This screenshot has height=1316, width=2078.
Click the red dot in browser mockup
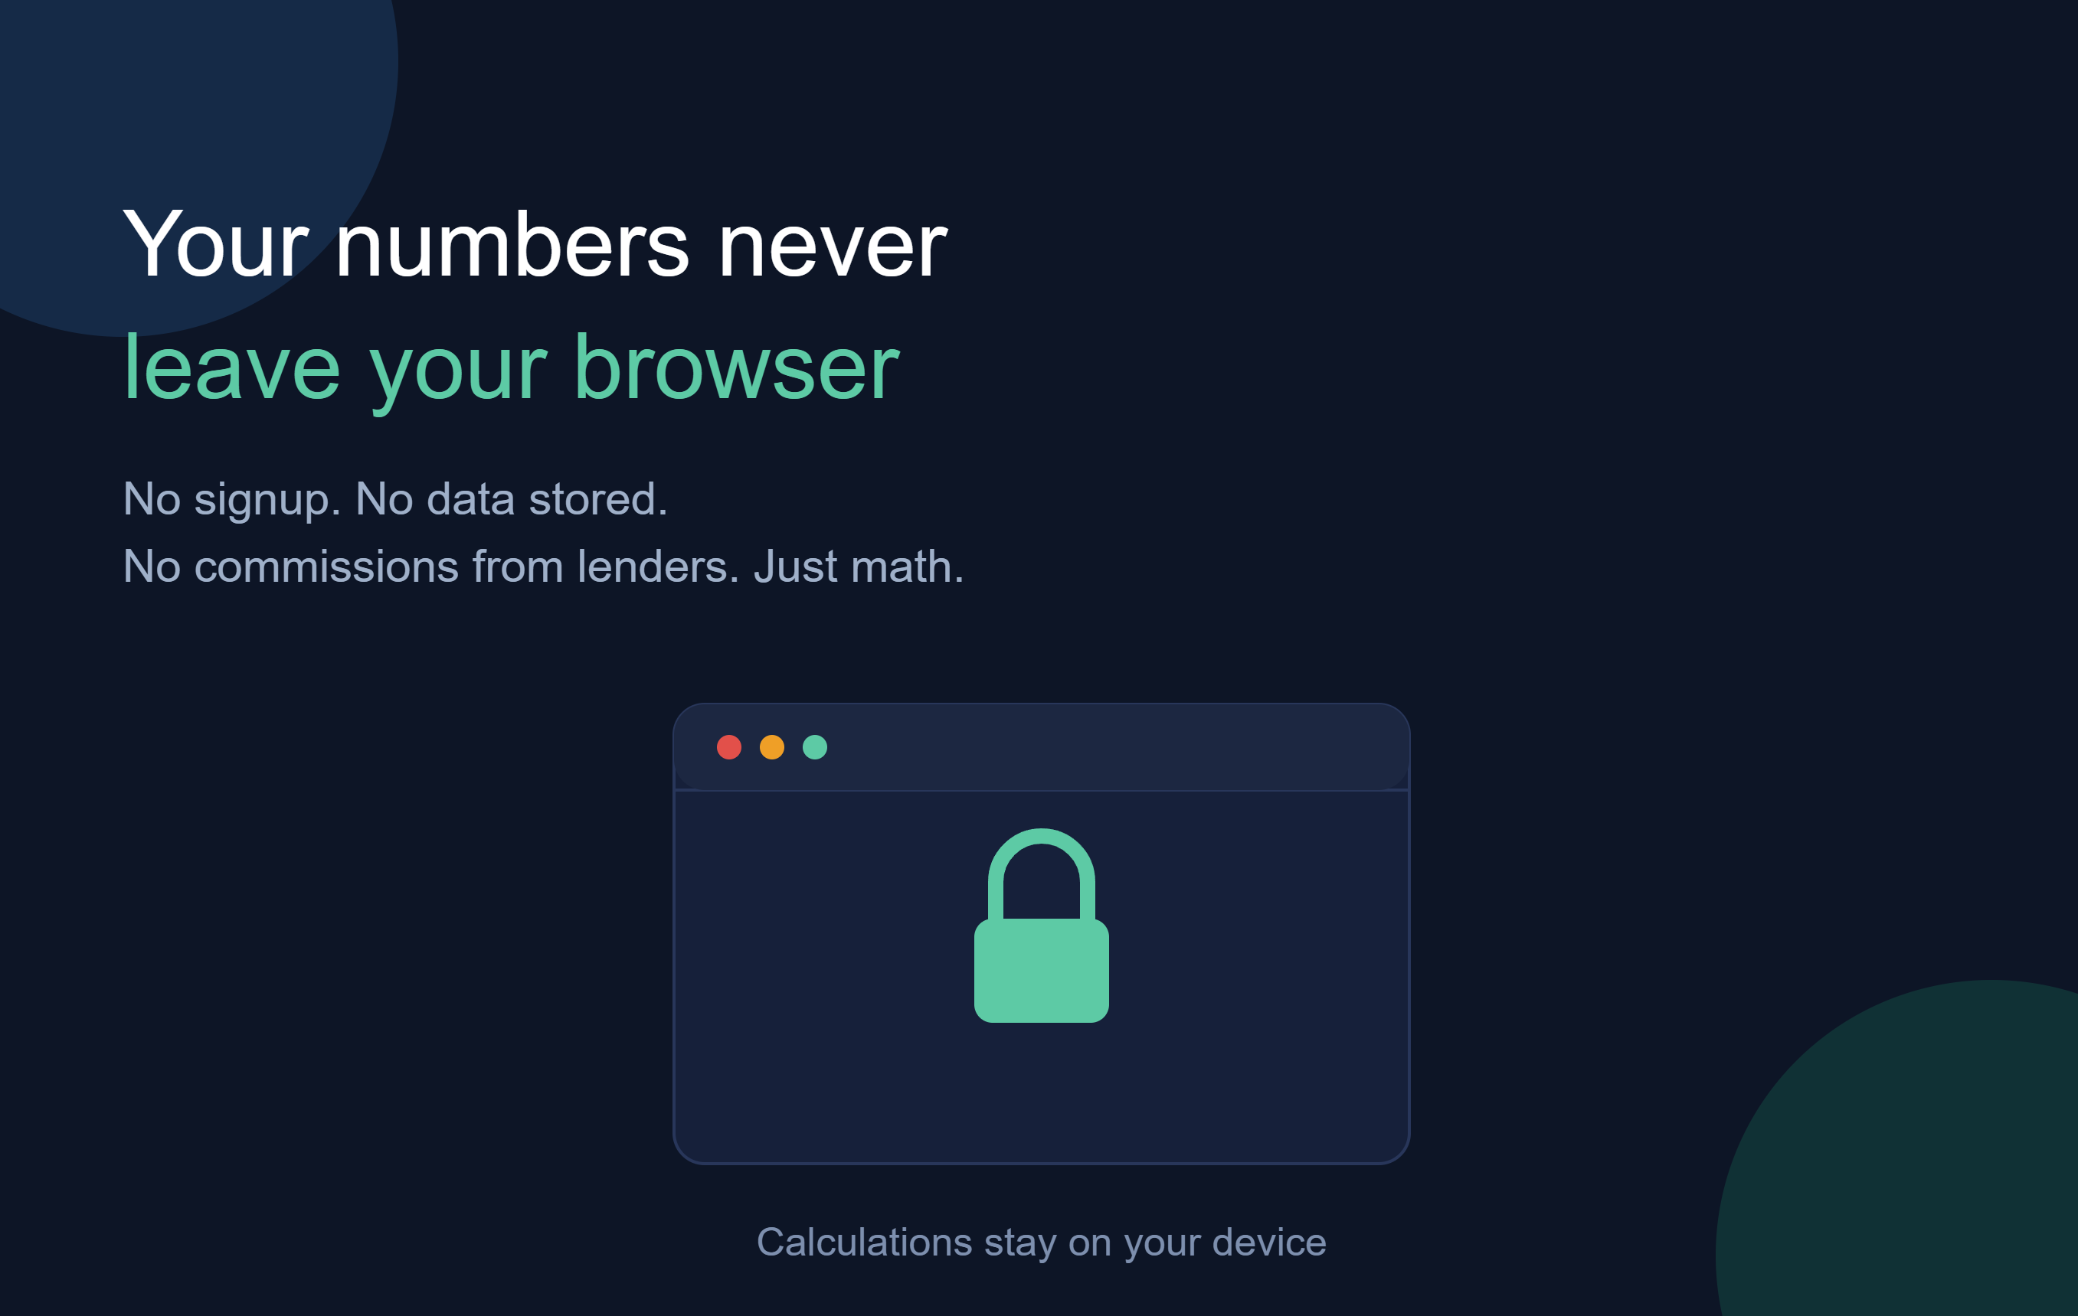point(729,747)
